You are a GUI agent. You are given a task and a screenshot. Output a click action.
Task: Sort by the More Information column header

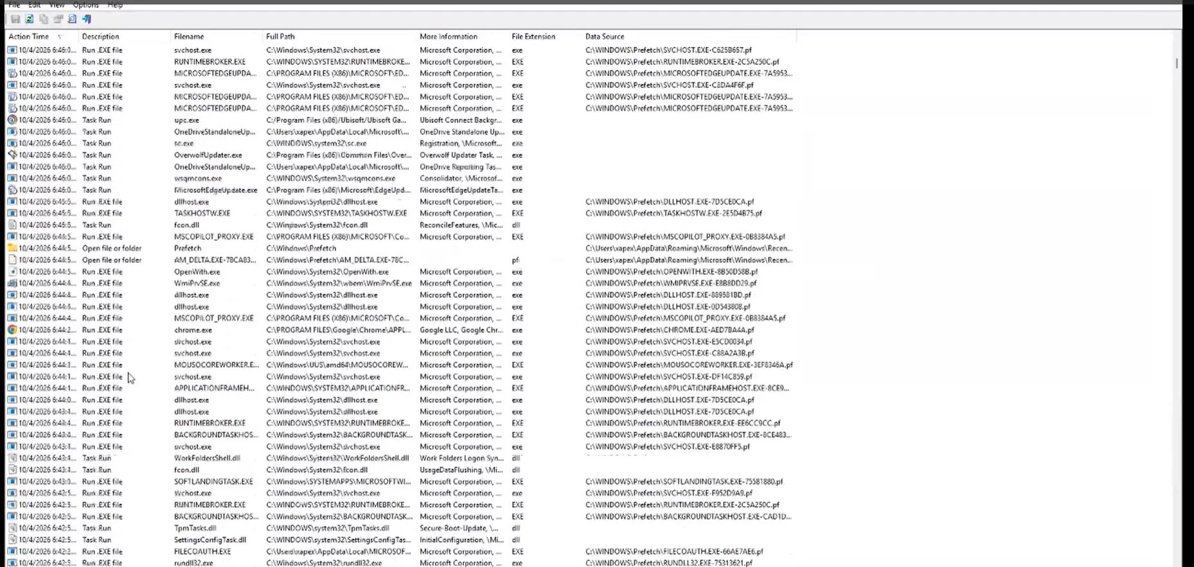tap(462, 37)
